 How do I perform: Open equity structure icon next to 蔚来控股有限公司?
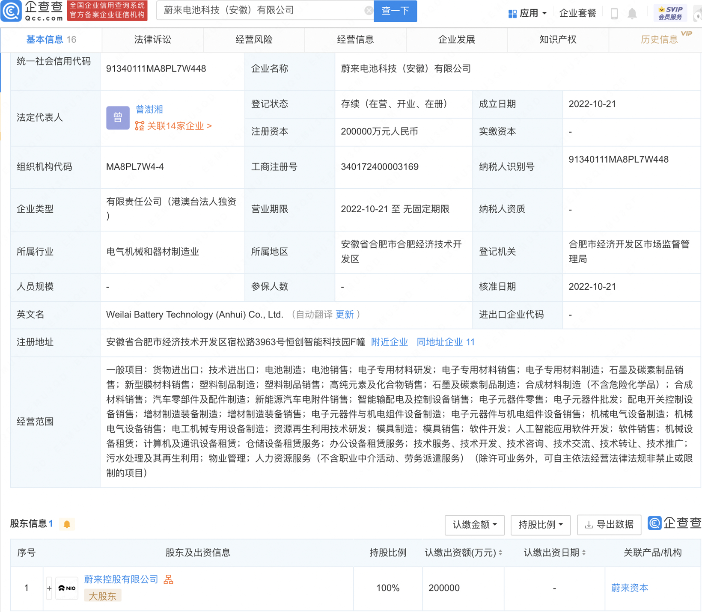pos(168,579)
